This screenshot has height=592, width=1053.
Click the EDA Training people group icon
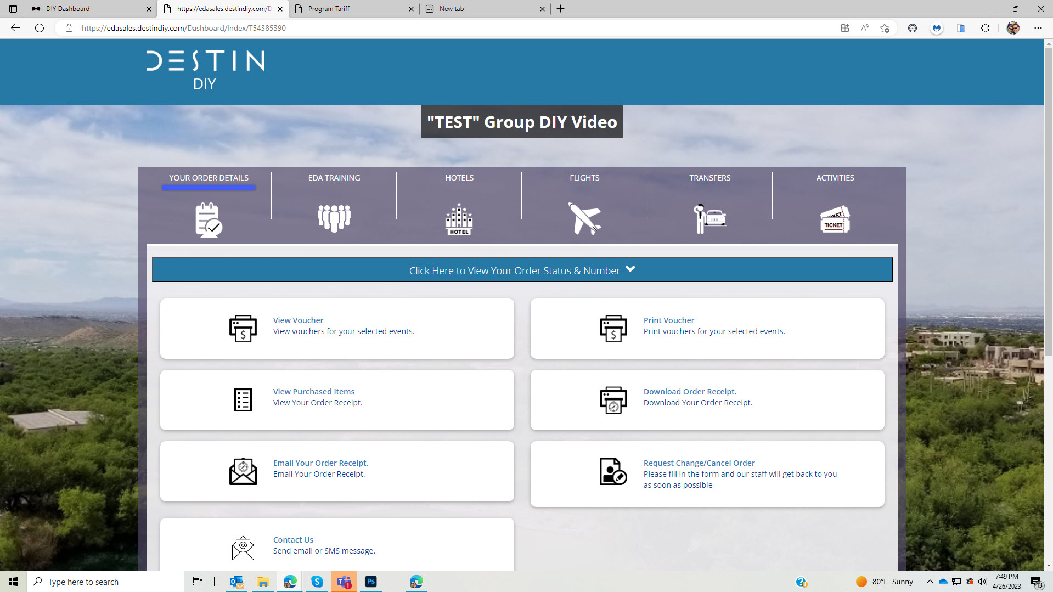point(334,218)
